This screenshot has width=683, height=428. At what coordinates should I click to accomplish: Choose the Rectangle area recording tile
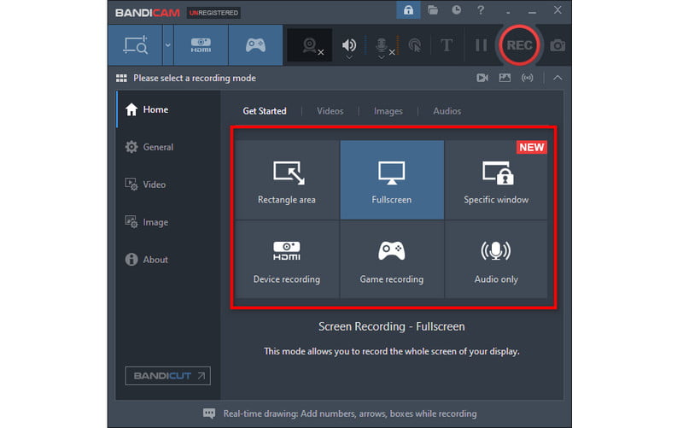pos(287,180)
